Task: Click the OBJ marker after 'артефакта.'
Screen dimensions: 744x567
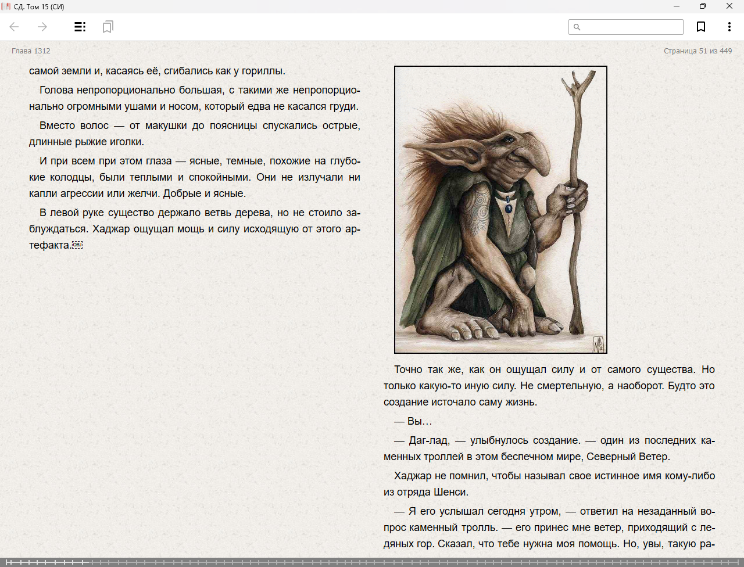Action: tap(77, 245)
